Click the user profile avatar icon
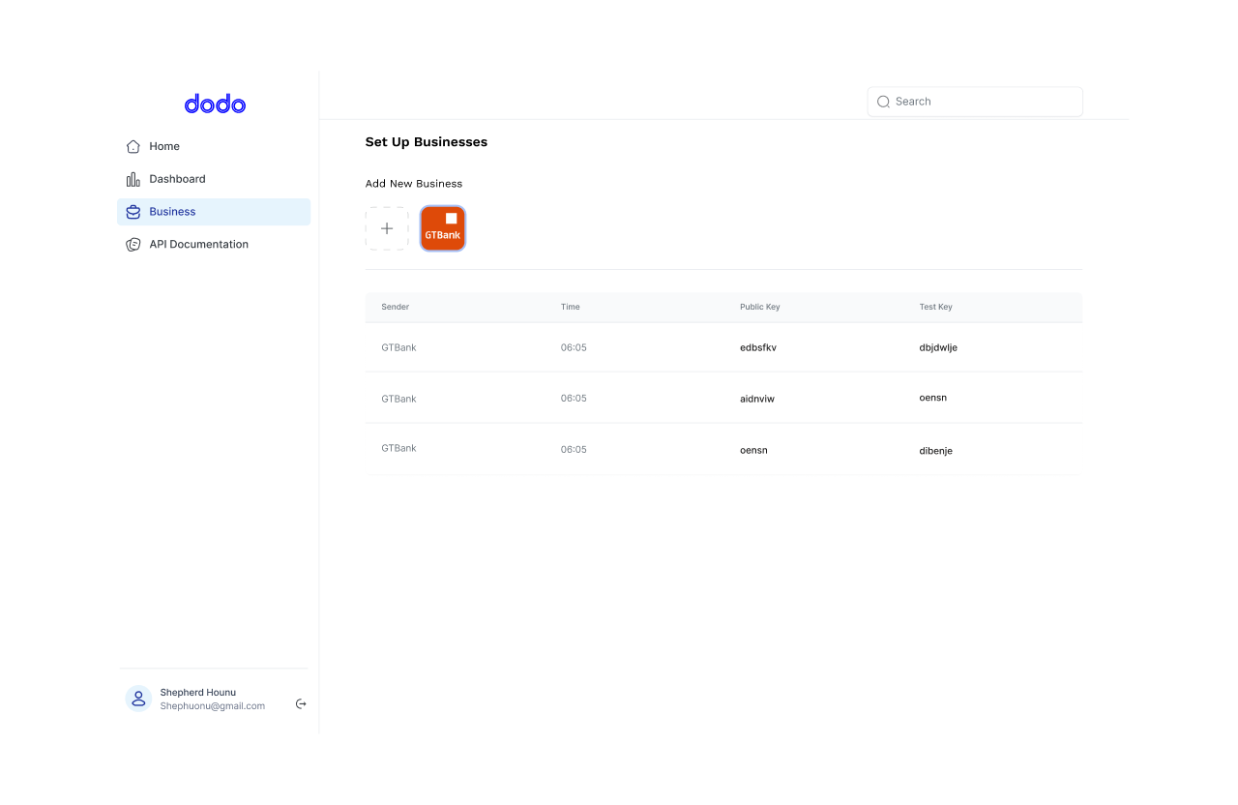Screen dimensions: 1238x805 (137, 698)
